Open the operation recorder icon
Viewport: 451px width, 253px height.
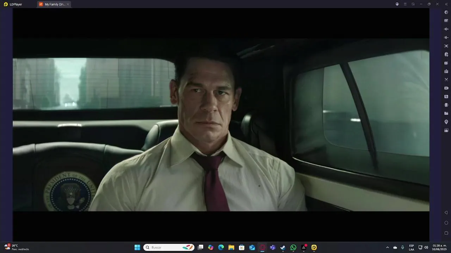(446, 54)
